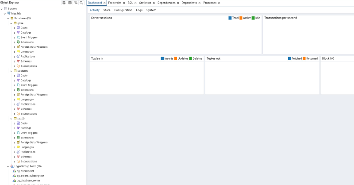Expand Extensions under the postgres database

pyautogui.click(x=15, y=90)
